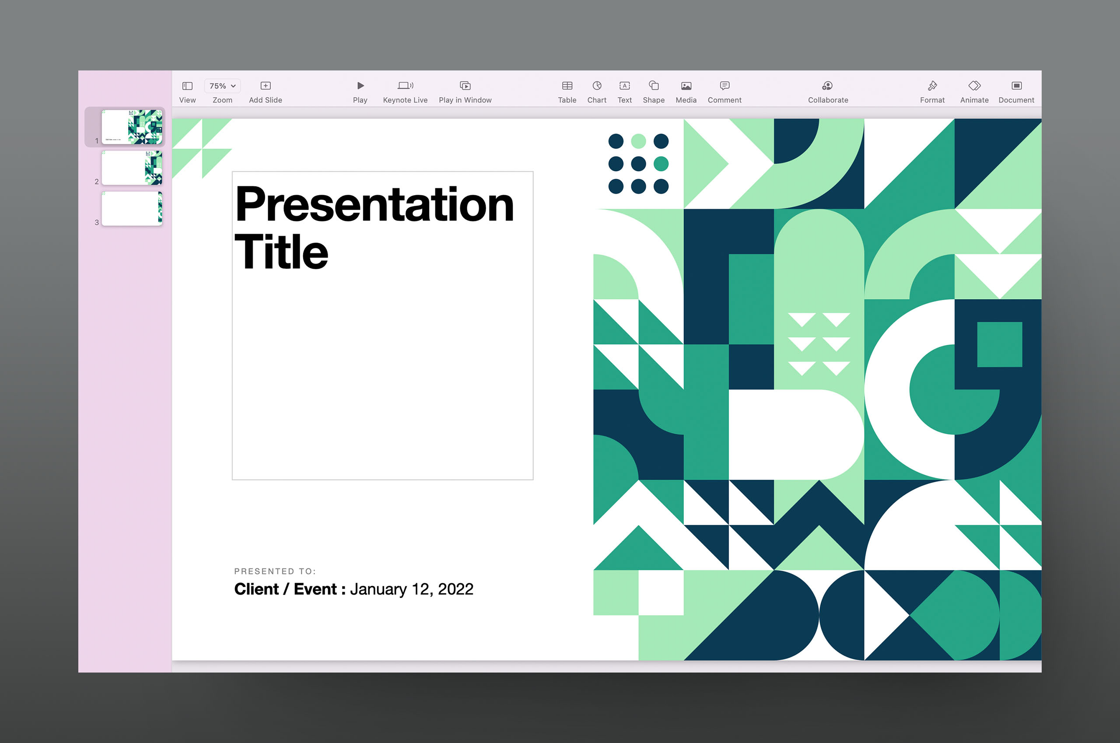Open the Shape library

653,86
